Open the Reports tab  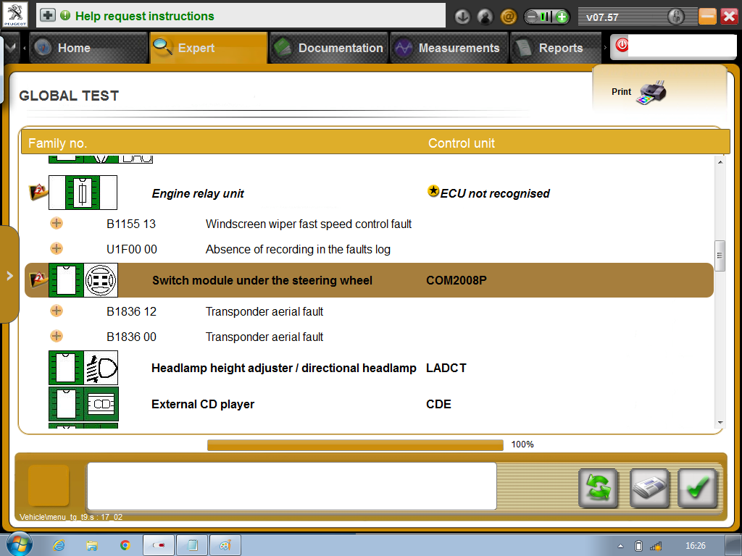pos(556,48)
